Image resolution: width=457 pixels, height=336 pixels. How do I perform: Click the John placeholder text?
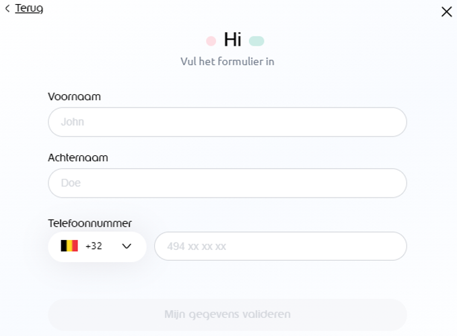[x=72, y=122]
